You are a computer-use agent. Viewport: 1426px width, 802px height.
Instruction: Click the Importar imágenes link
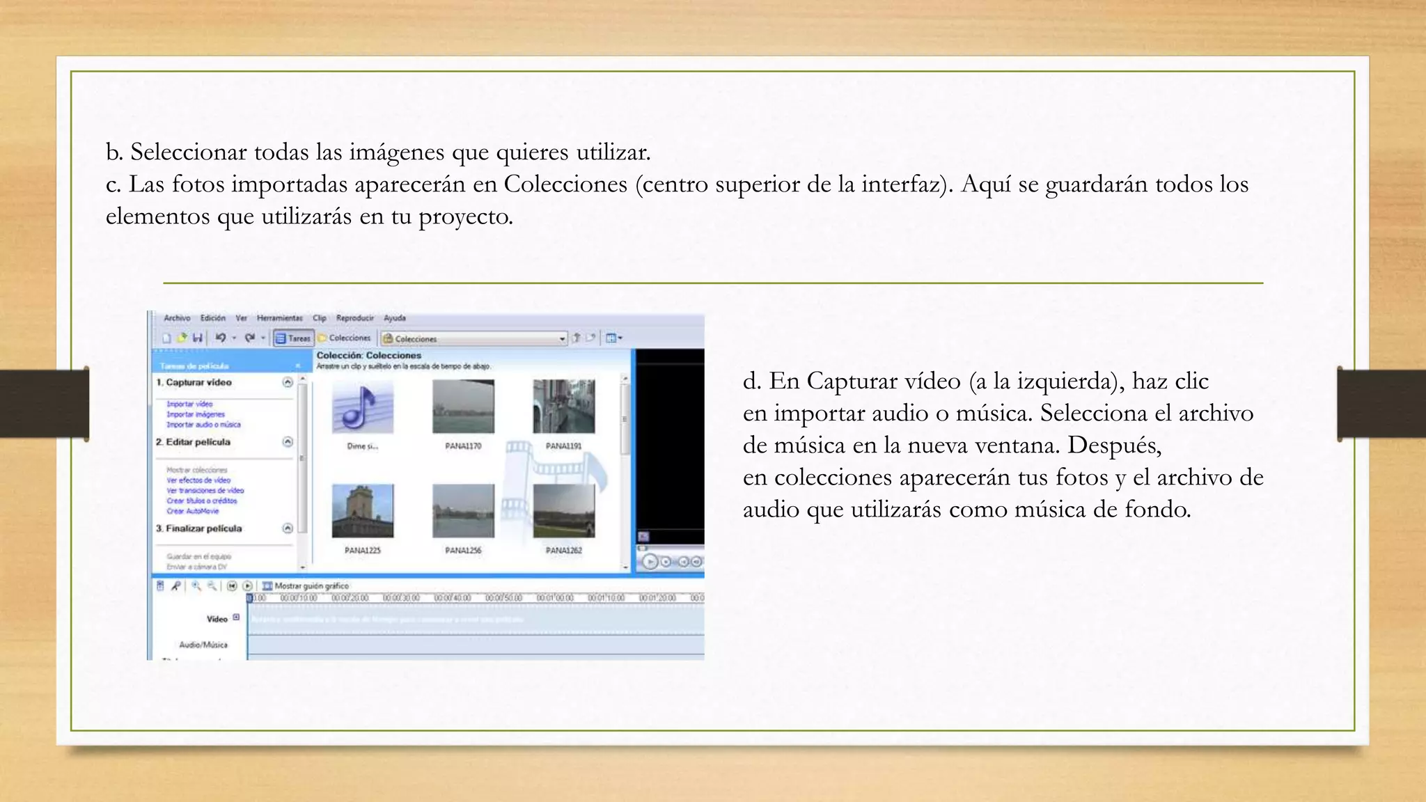(x=196, y=414)
